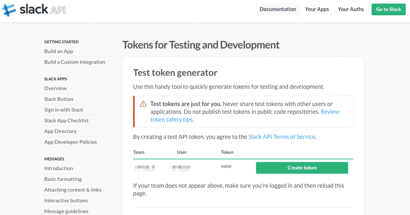Open the App Directory sidebar link
This screenshot has width=410, height=215.
point(60,131)
